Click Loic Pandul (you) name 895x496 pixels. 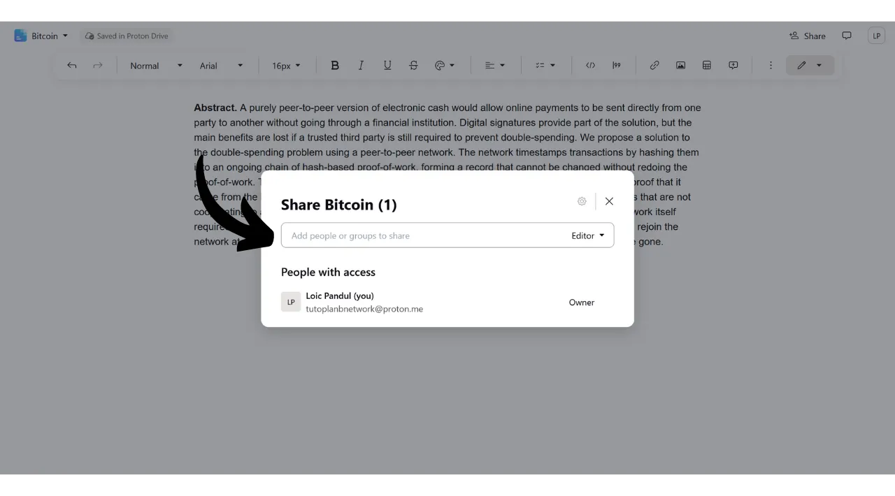click(x=340, y=296)
